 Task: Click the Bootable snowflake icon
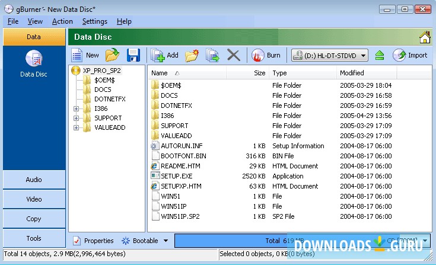click(x=126, y=241)
